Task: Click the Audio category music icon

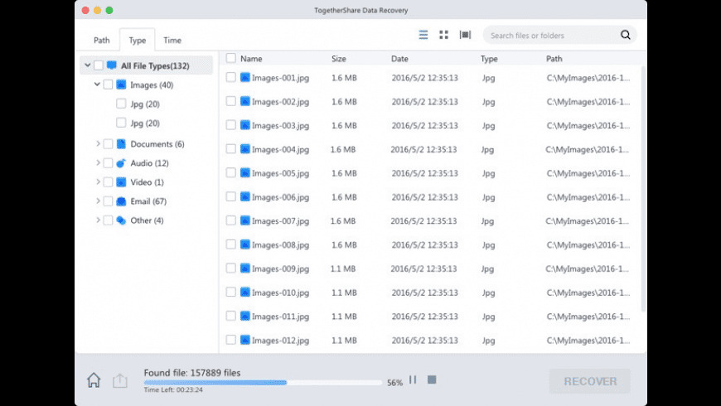Action: 121,162
